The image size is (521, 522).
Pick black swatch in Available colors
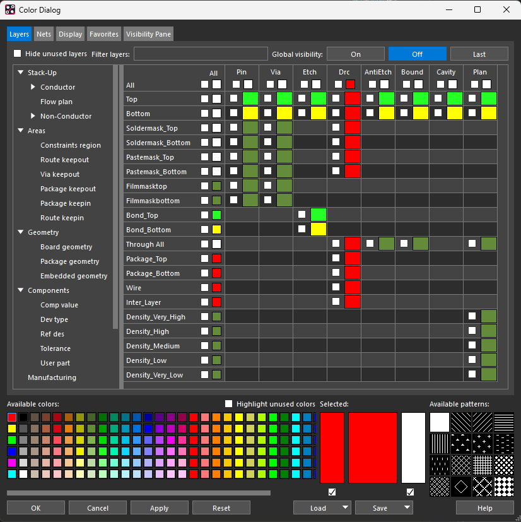pyautogui.click(x=23, y=417)
